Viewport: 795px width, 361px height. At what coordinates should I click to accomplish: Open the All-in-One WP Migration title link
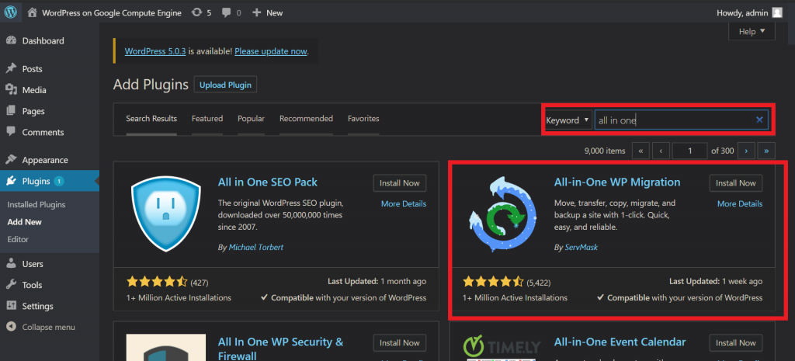tap(617, 182)
